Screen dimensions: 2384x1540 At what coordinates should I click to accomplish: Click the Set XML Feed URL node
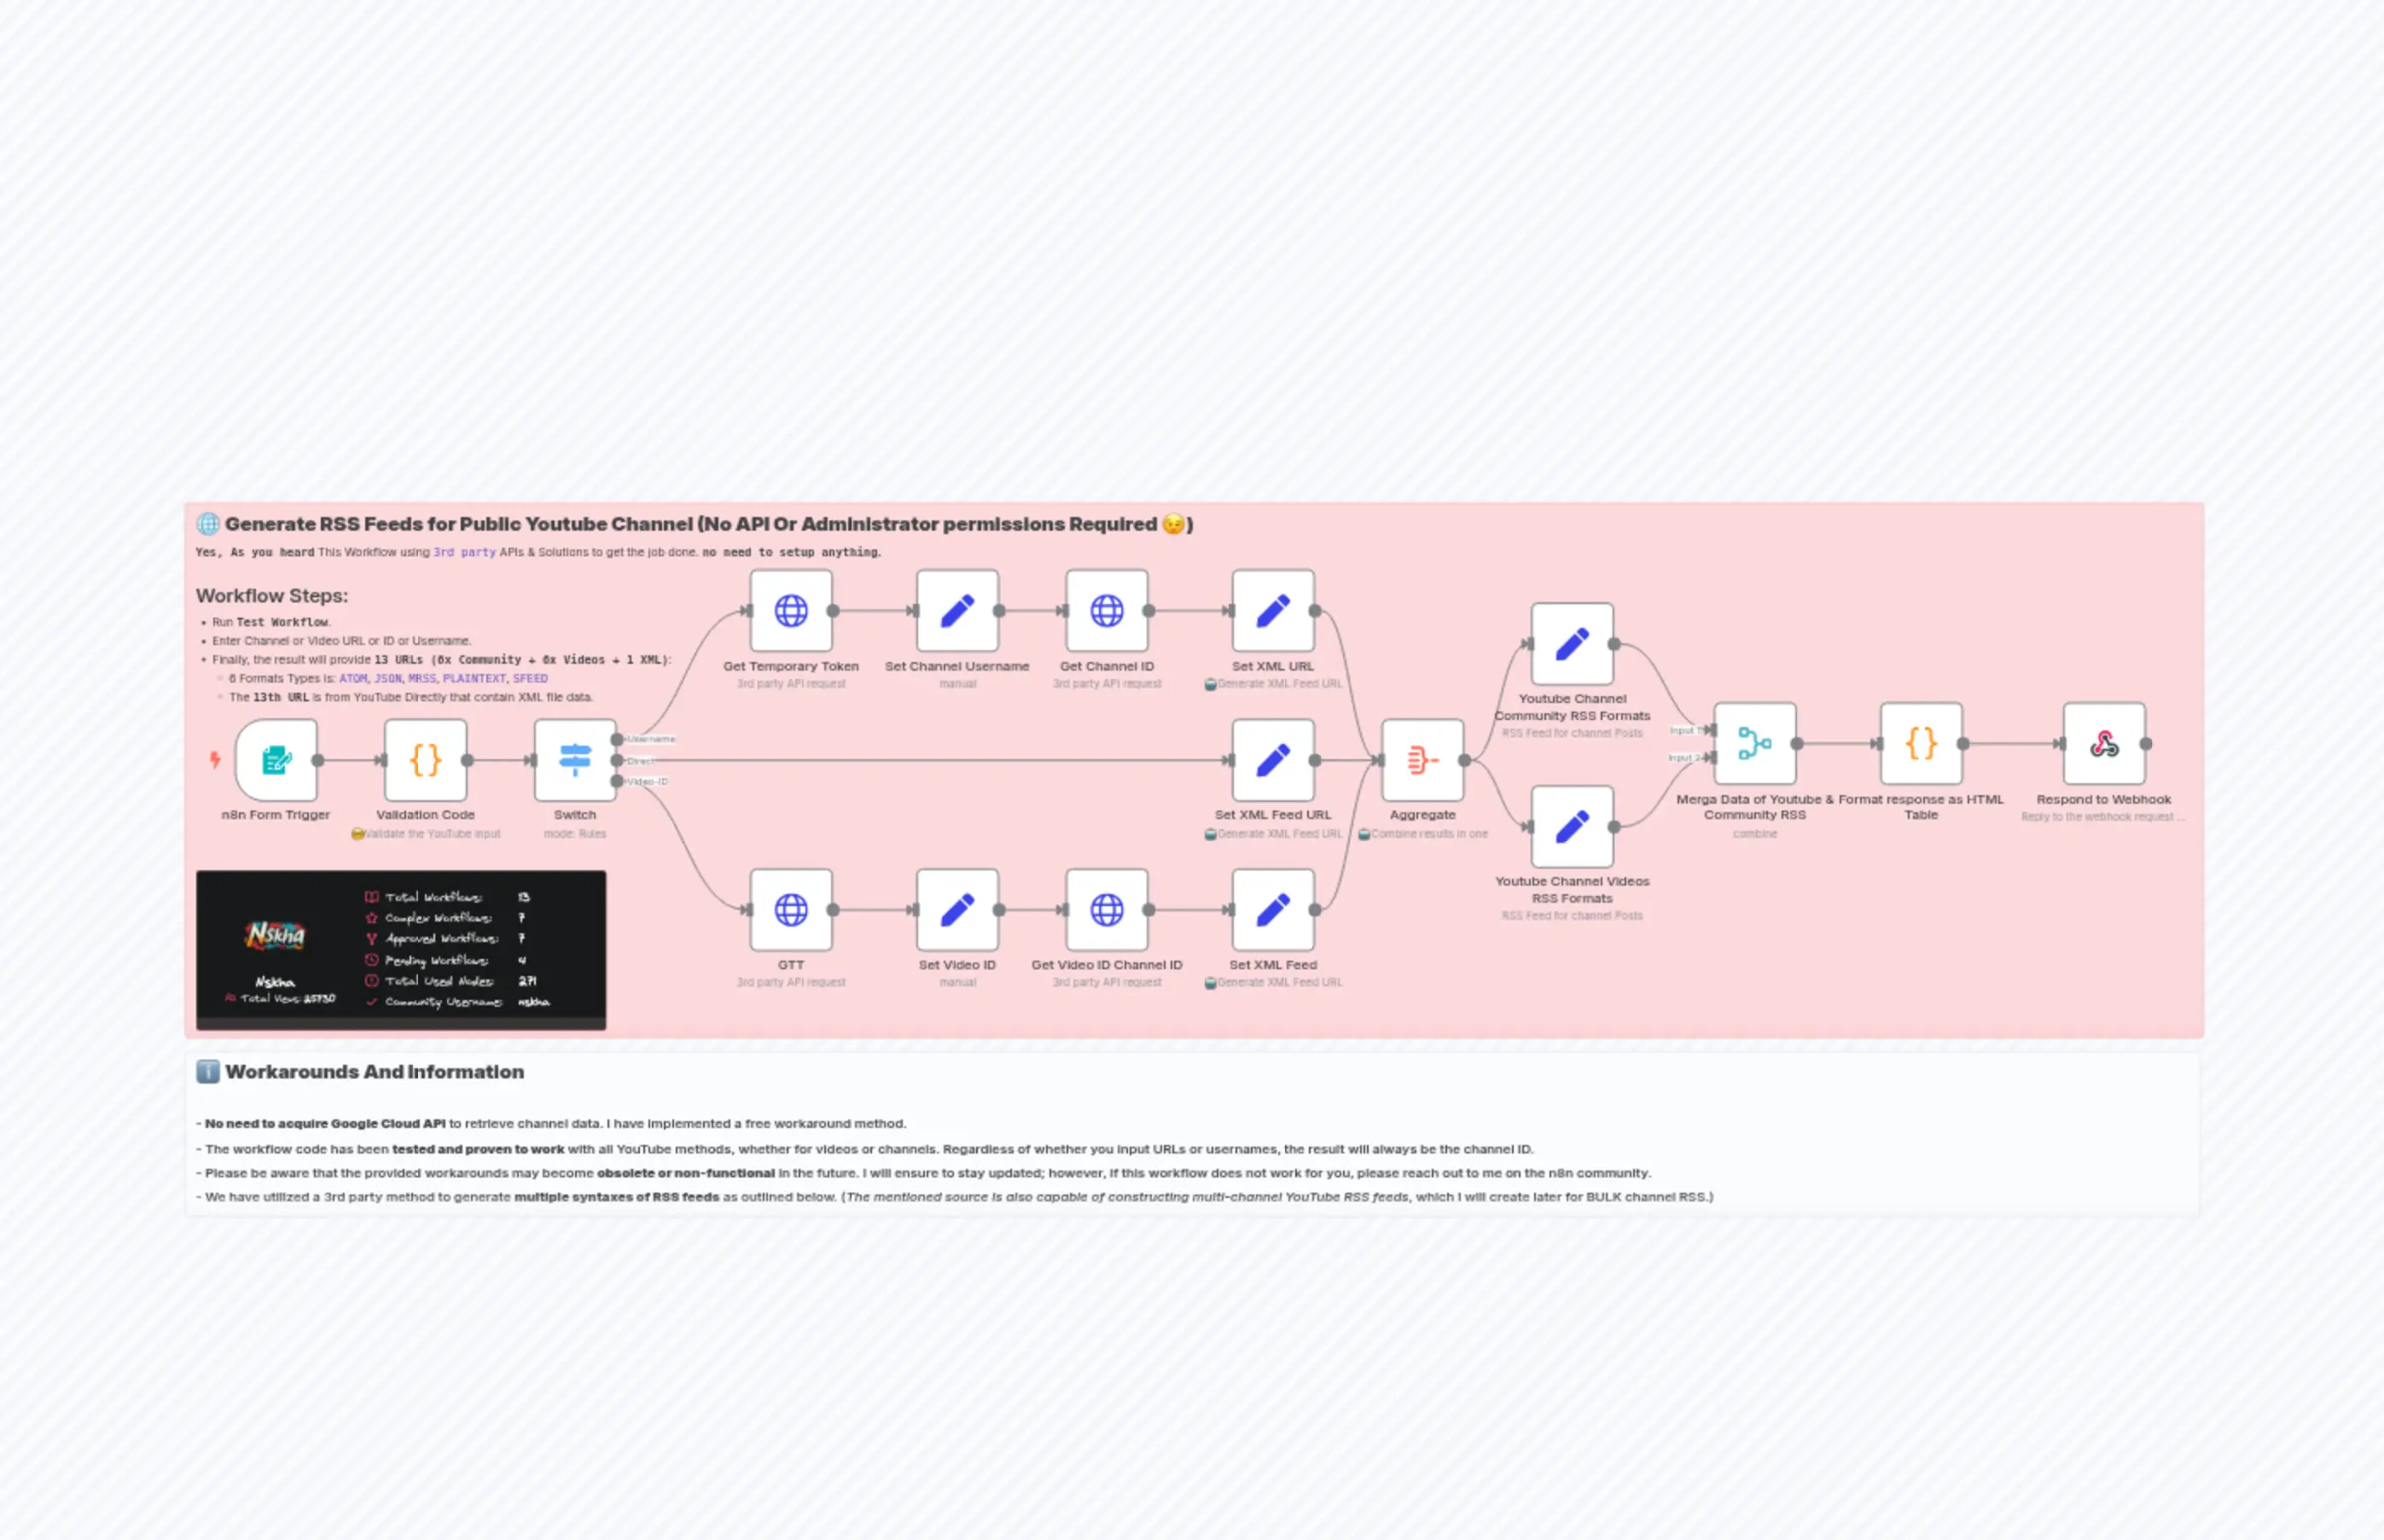(1272, 760)
